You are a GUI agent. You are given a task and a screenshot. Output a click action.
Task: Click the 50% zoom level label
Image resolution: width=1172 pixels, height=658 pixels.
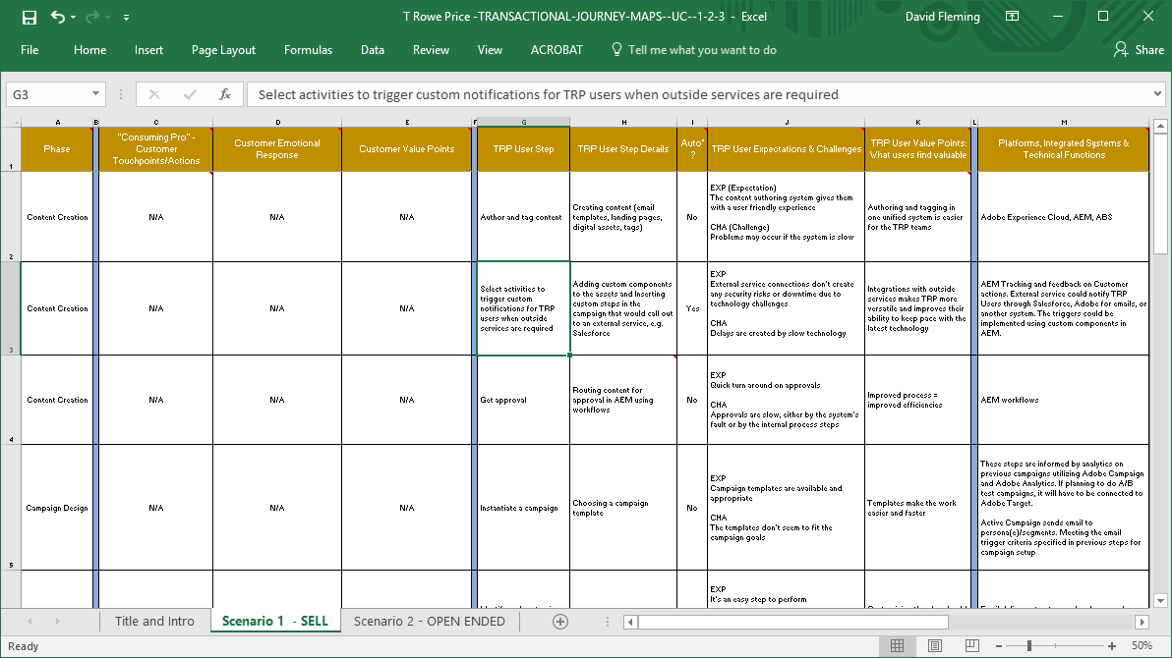(x=1142, y=645)
